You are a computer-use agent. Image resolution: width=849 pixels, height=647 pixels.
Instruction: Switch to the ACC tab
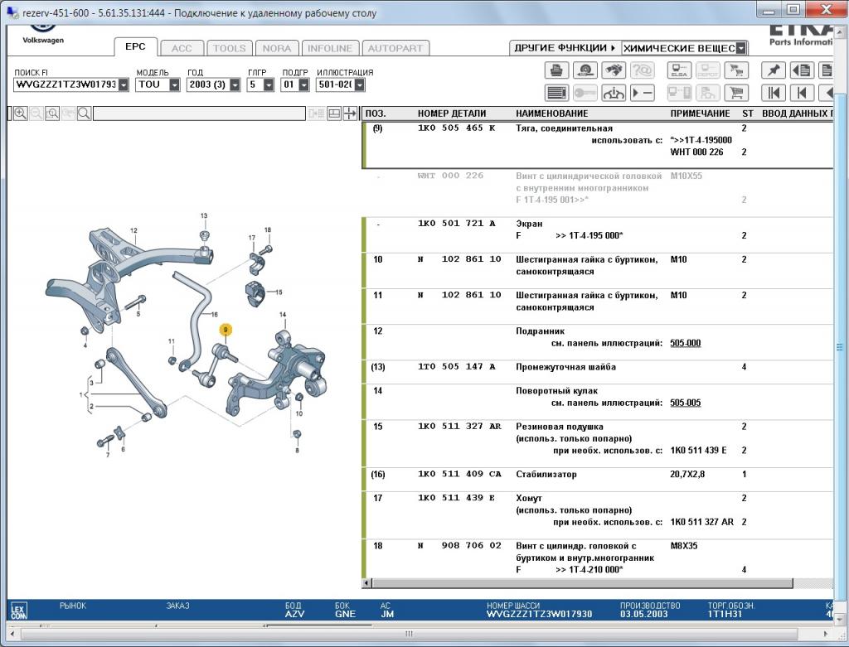point(182,48)
